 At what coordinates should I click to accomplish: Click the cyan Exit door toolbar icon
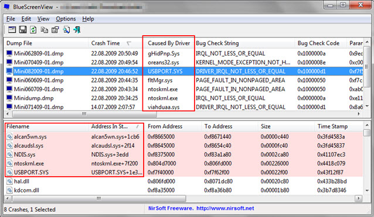click(x=77, y=30)
